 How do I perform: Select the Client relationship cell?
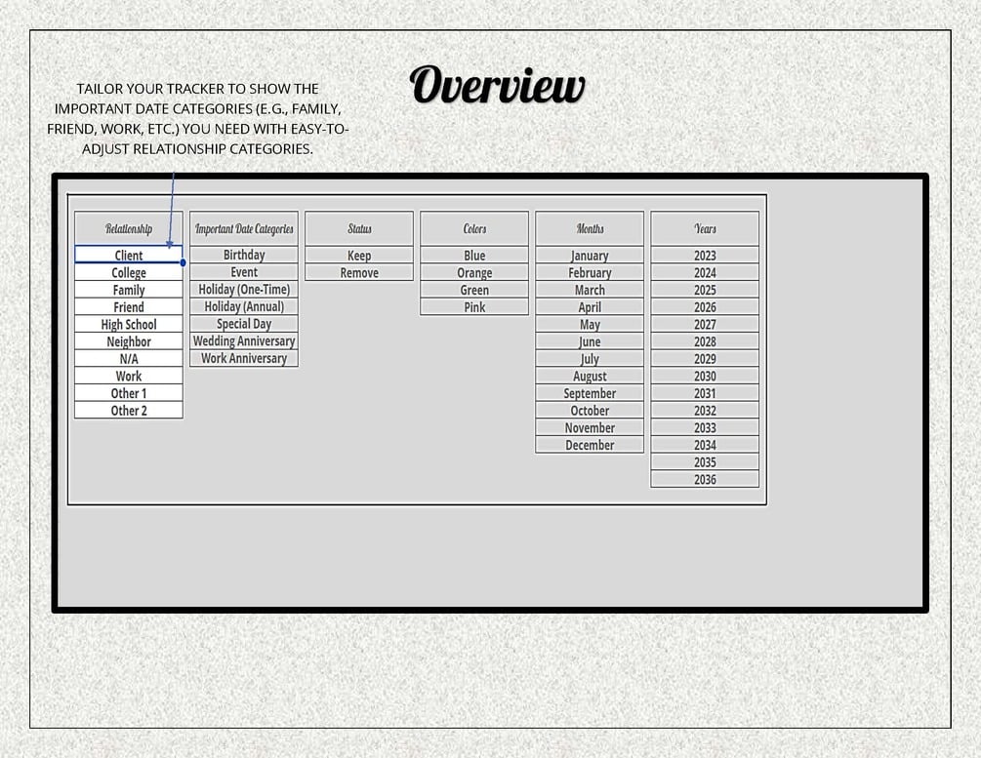[x=128, y=255]
